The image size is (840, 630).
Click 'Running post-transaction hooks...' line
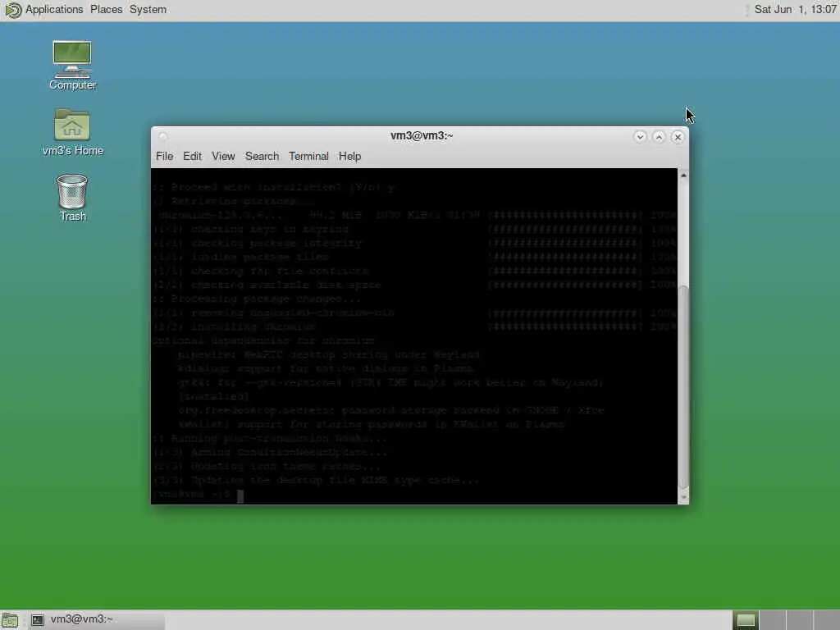[269, 438]
